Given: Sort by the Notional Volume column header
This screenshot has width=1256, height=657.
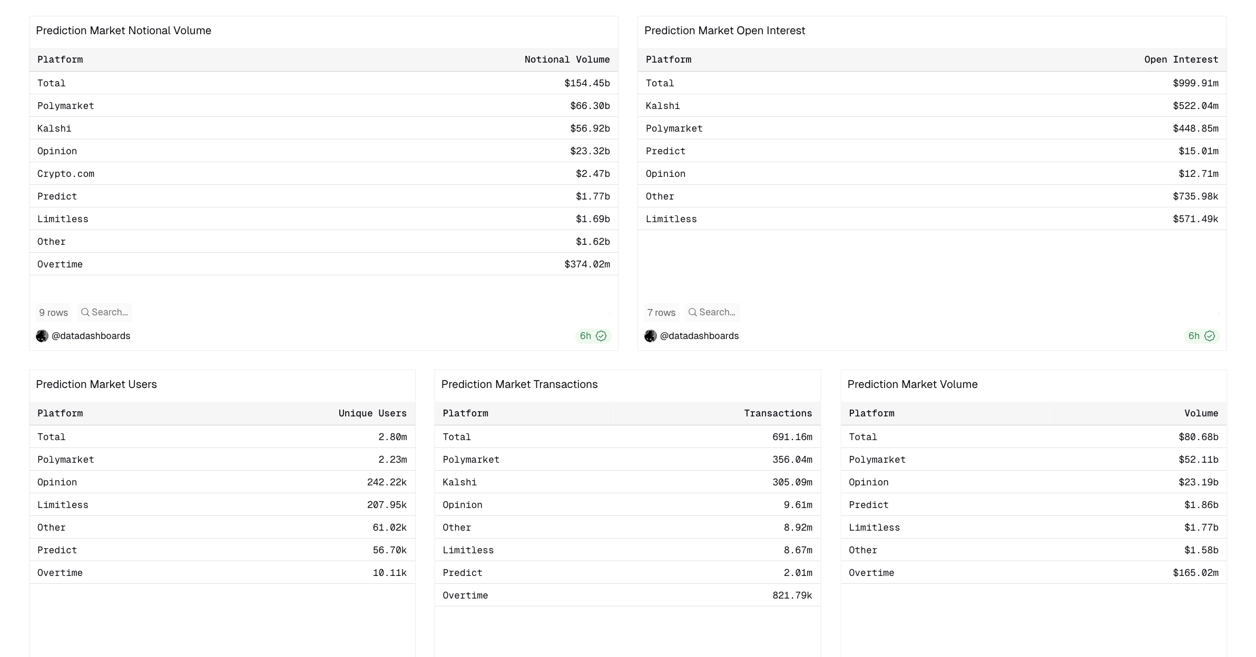Looking at the screenshot, I should pos(567,59).
